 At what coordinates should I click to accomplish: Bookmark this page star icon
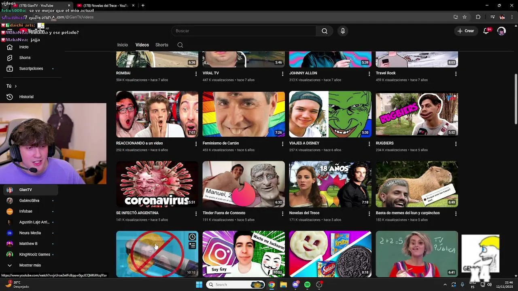pos(465,17)
